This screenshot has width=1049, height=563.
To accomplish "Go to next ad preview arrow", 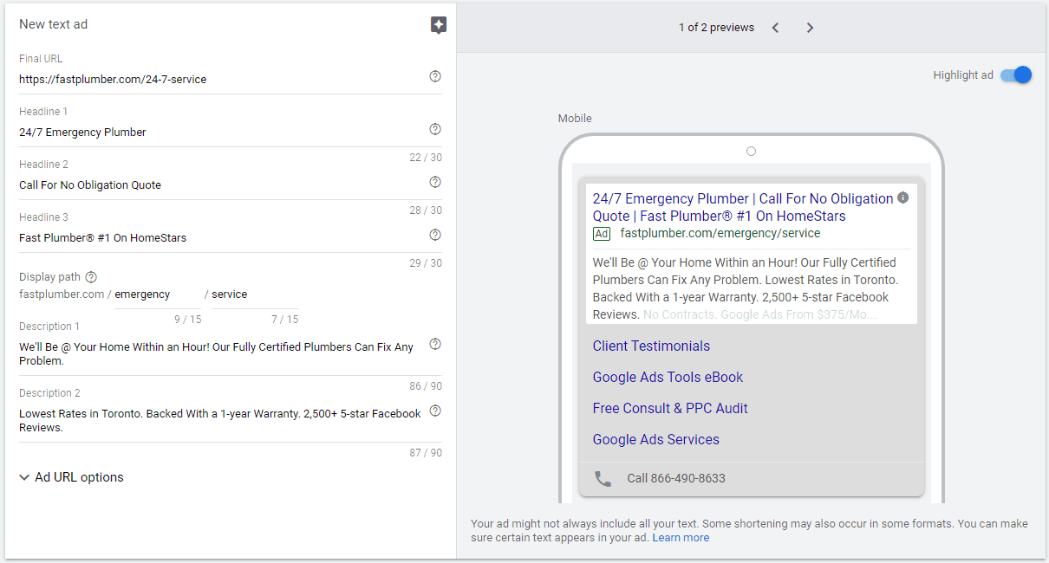I will point(810,28).
